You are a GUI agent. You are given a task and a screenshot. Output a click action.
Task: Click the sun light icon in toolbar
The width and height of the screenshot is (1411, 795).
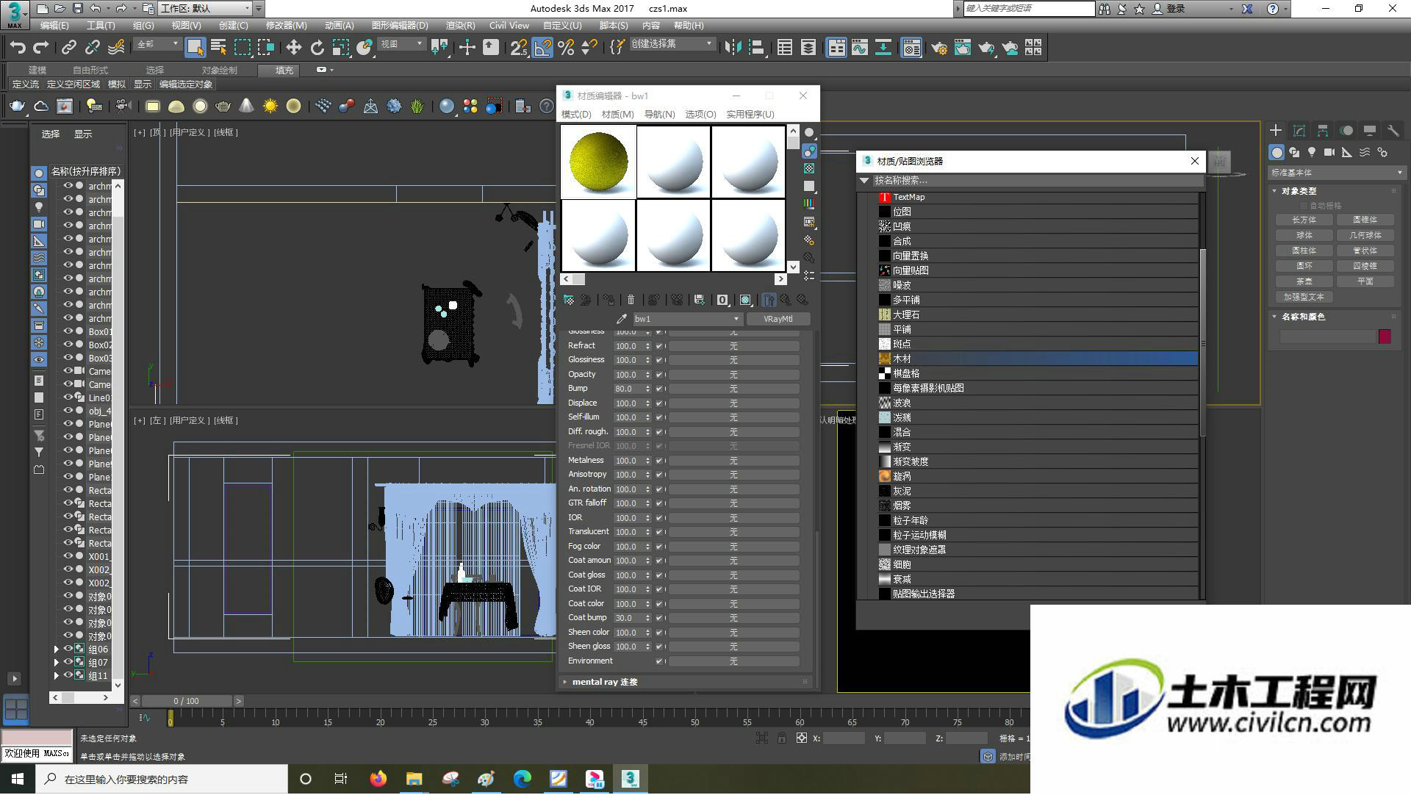[x=270, y=107]
